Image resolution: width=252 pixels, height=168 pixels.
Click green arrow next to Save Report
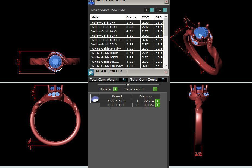click(x=155, y=89)
